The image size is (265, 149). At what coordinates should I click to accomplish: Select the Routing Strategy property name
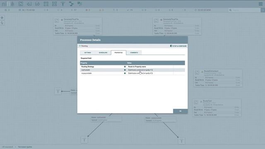click(87, 67)
